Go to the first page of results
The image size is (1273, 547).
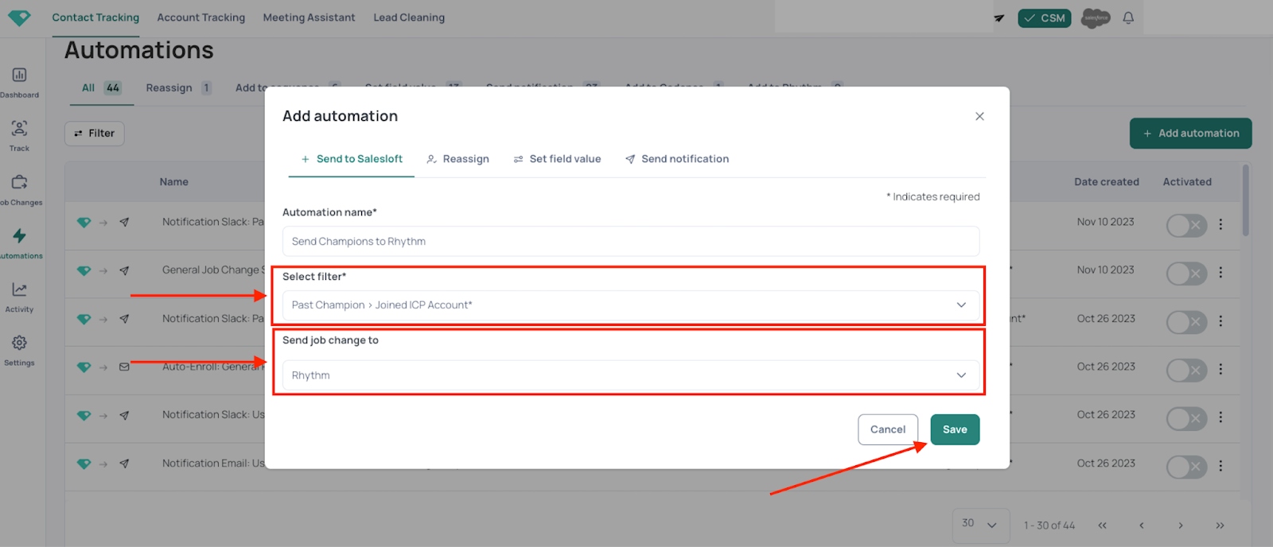pos(1102,526)
